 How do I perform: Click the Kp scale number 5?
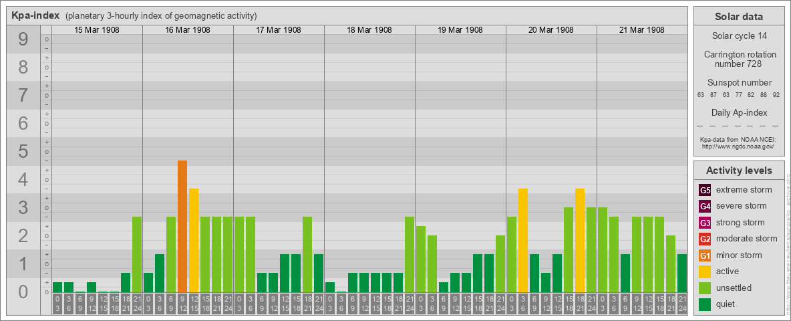point(23,151)
